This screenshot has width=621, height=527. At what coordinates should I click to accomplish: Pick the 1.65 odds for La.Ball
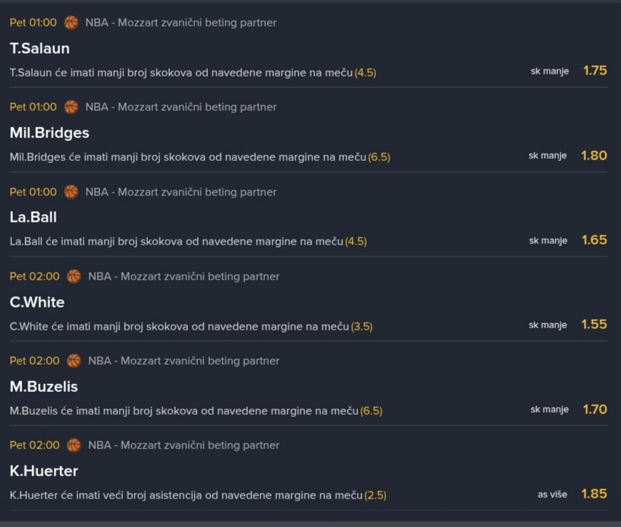[x=594, y=240]
